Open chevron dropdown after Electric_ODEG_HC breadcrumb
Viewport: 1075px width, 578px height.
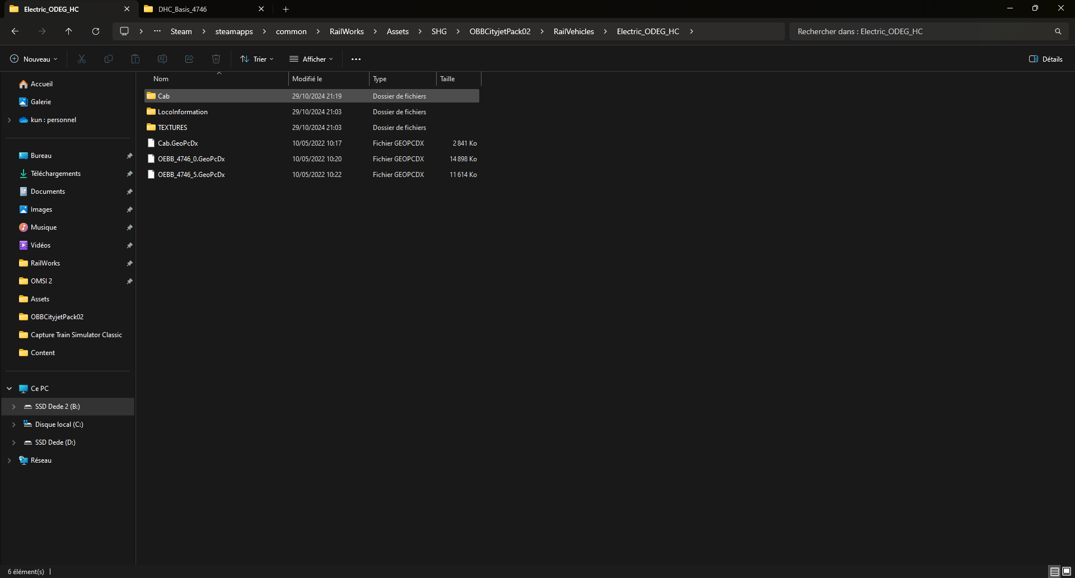coord(691,31)
